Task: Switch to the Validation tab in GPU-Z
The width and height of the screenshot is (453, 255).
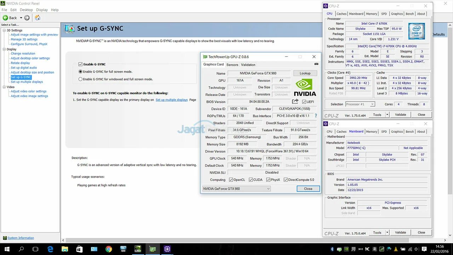Action: (248, 65)
